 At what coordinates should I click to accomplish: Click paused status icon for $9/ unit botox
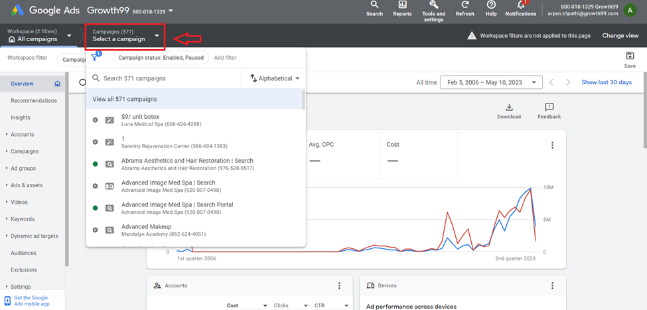96,120
